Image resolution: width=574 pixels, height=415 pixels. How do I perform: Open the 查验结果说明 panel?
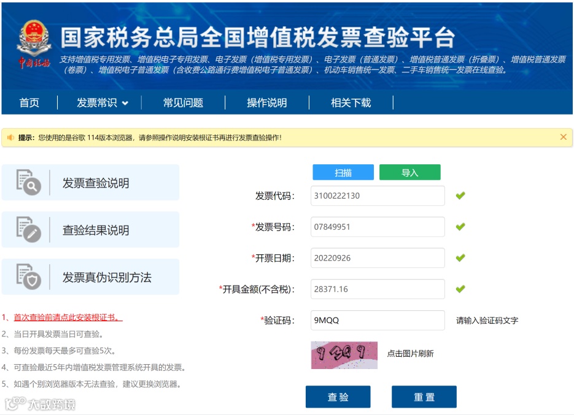tap(90, 230)
